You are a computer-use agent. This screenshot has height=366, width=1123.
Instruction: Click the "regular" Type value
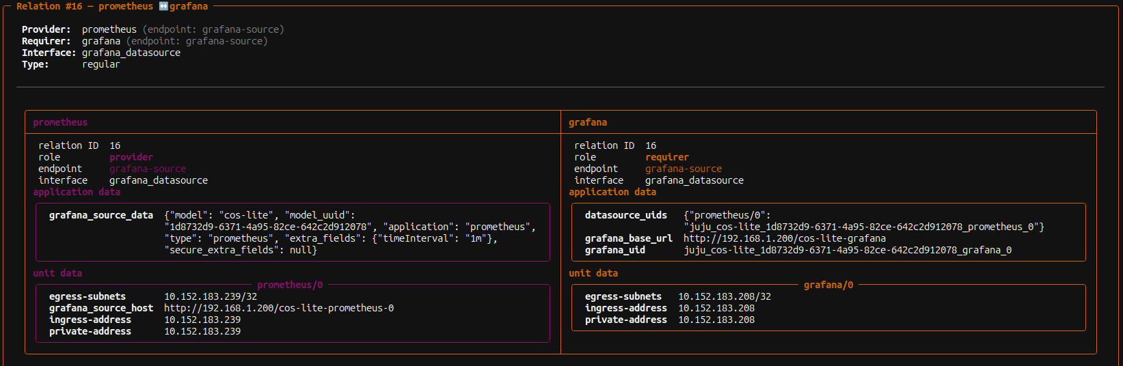point(100,64)
